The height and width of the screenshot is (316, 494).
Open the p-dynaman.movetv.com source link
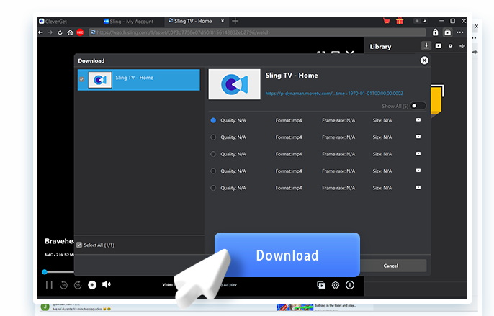point(334,94)
